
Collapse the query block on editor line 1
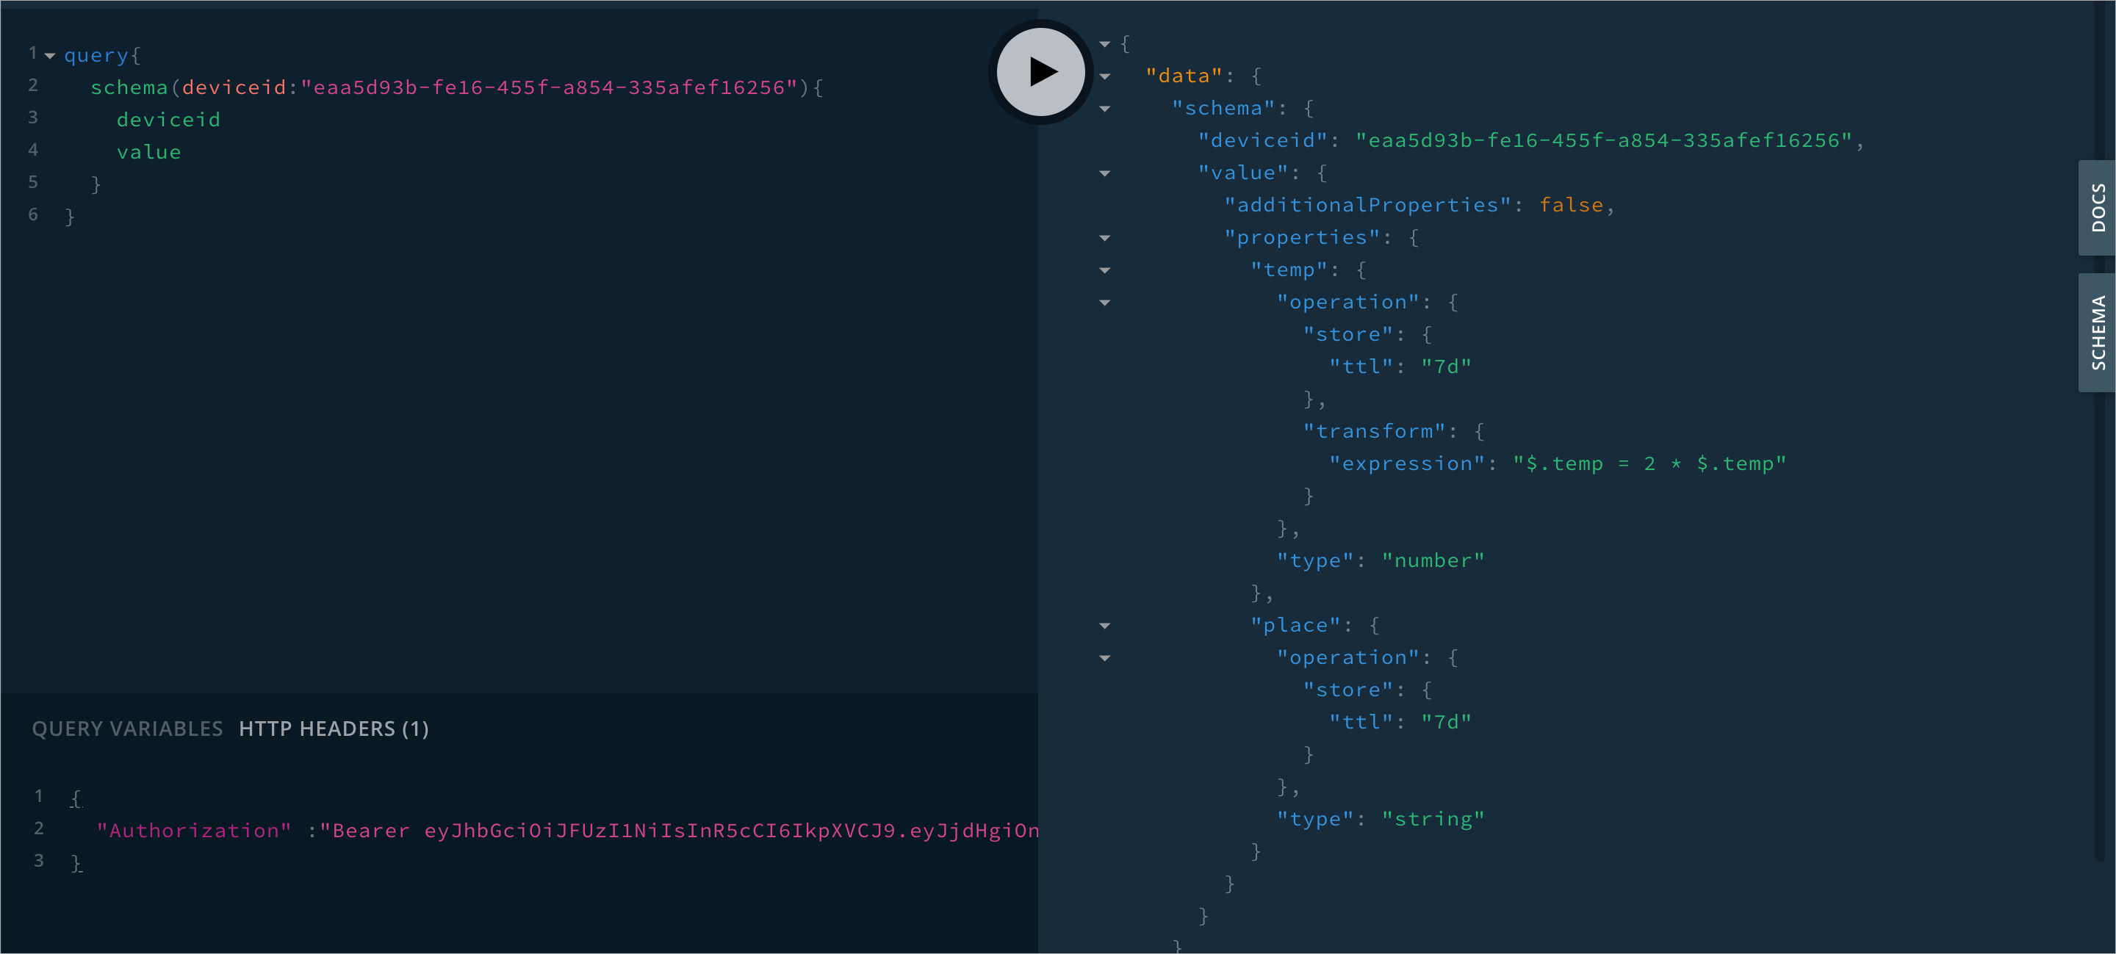coord(50,56)
